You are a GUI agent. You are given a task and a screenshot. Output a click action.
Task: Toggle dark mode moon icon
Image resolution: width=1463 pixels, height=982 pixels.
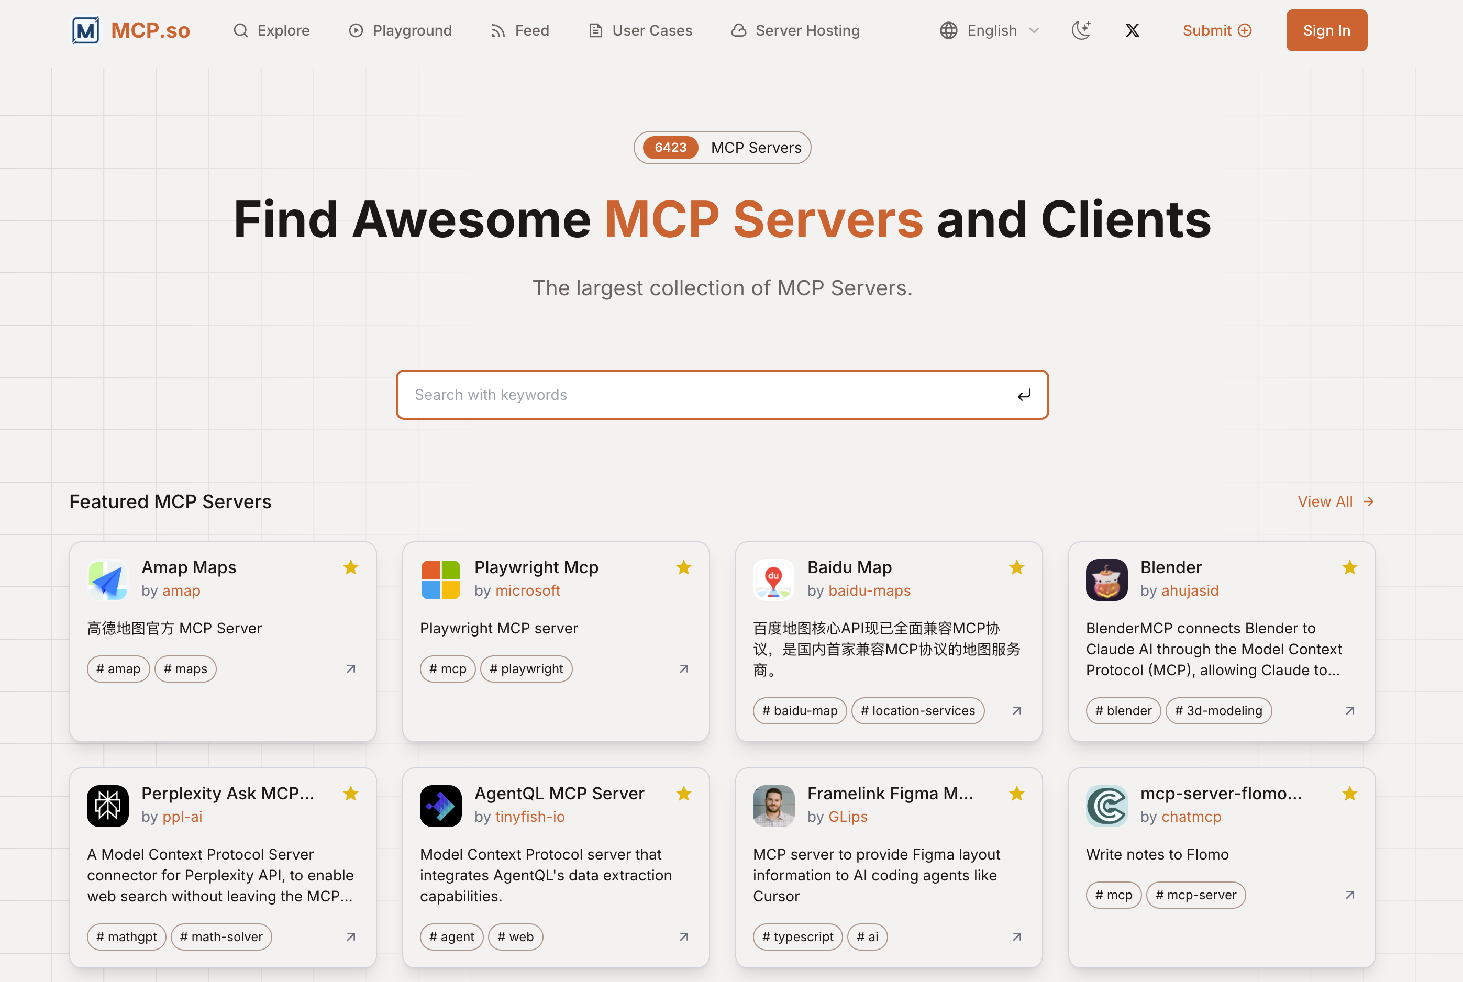pos(1081,30)
